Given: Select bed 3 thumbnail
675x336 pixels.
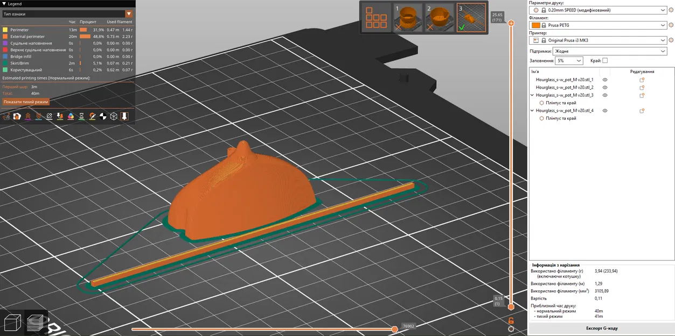Looking at the screenshot, I should click(471, 18).
